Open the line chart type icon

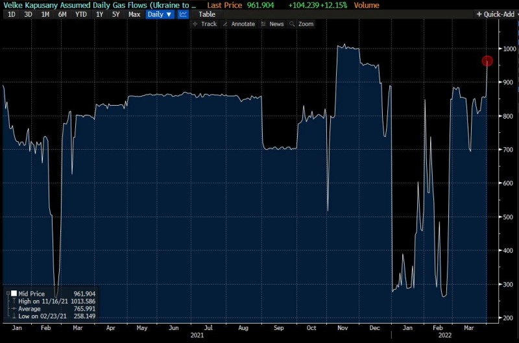184,14
